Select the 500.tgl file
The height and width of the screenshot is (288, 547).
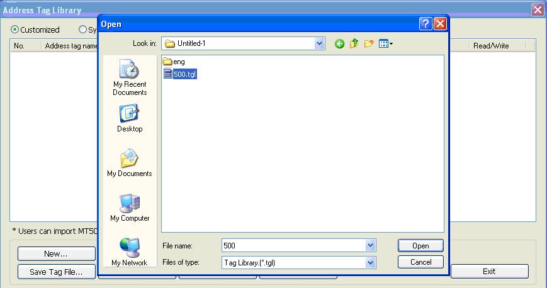pos(180,74)
